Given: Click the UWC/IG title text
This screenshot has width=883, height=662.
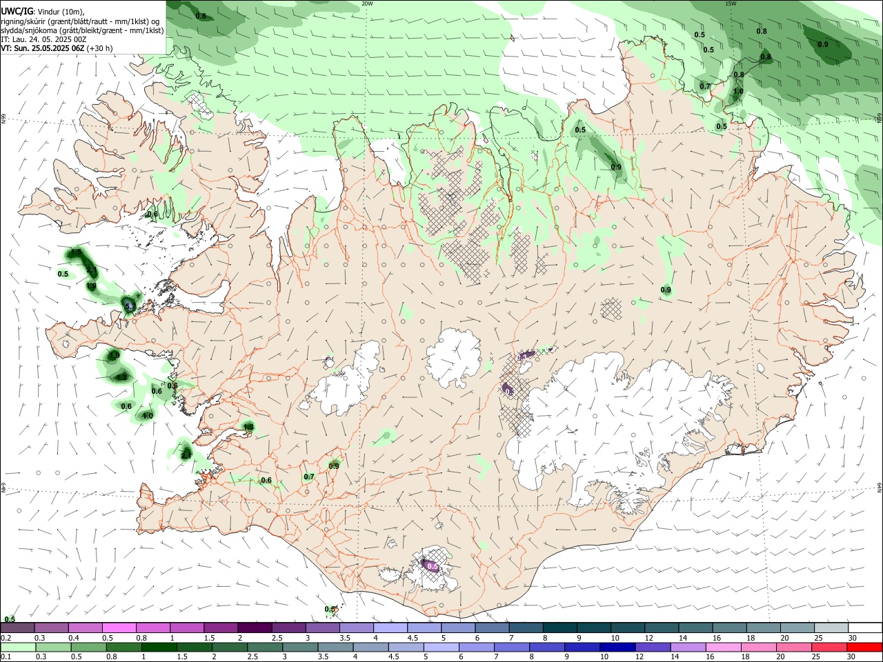Looking at the screenshot, I should pos(17,11).
